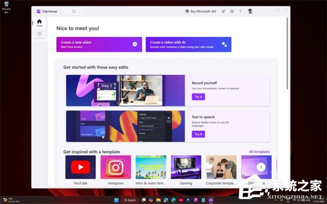Screen dimensions: 327x204
Task: Select the Instagram template thumbnail
Action: [116, 167]
